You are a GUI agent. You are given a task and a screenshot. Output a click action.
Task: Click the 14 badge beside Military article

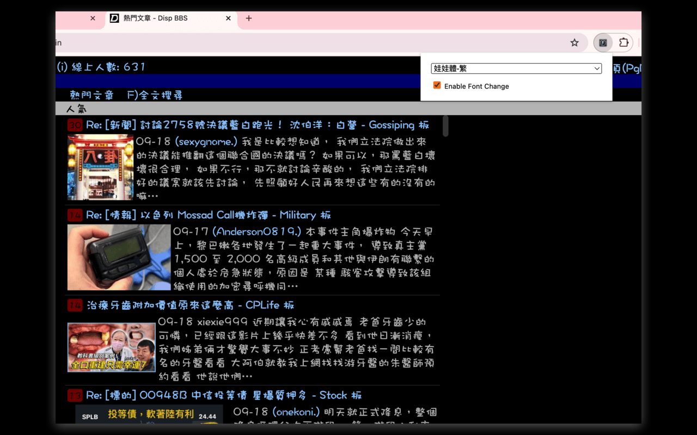click(x=75, y=214)
